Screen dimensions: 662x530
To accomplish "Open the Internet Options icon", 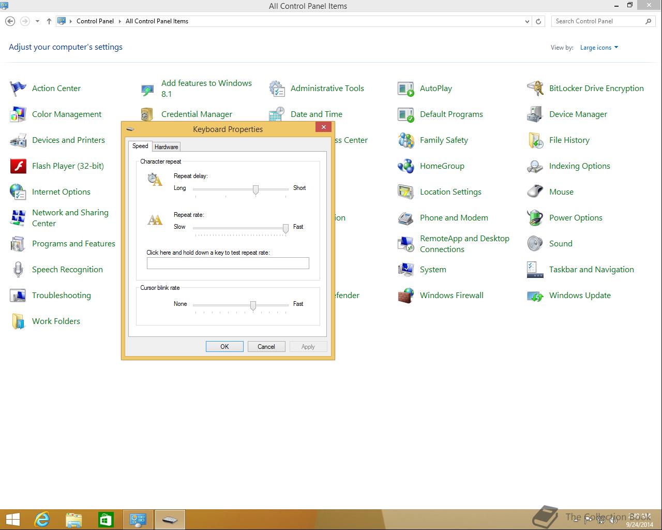I will (x=18, y=192).
